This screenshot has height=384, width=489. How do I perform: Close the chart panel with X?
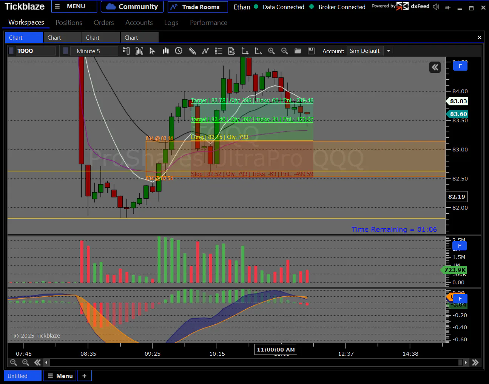[x=480, y=37]
